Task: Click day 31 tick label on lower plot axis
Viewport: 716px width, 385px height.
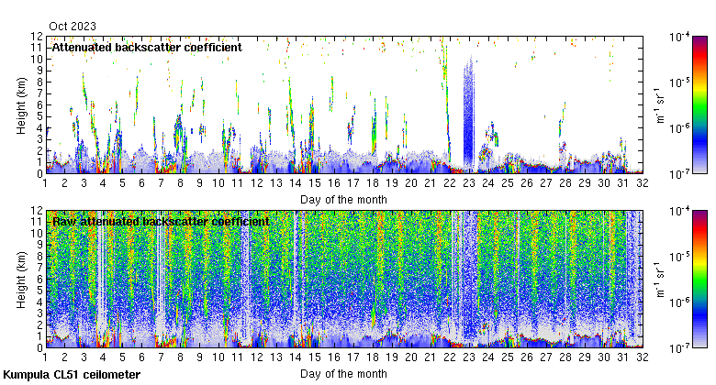Action: 623,357
